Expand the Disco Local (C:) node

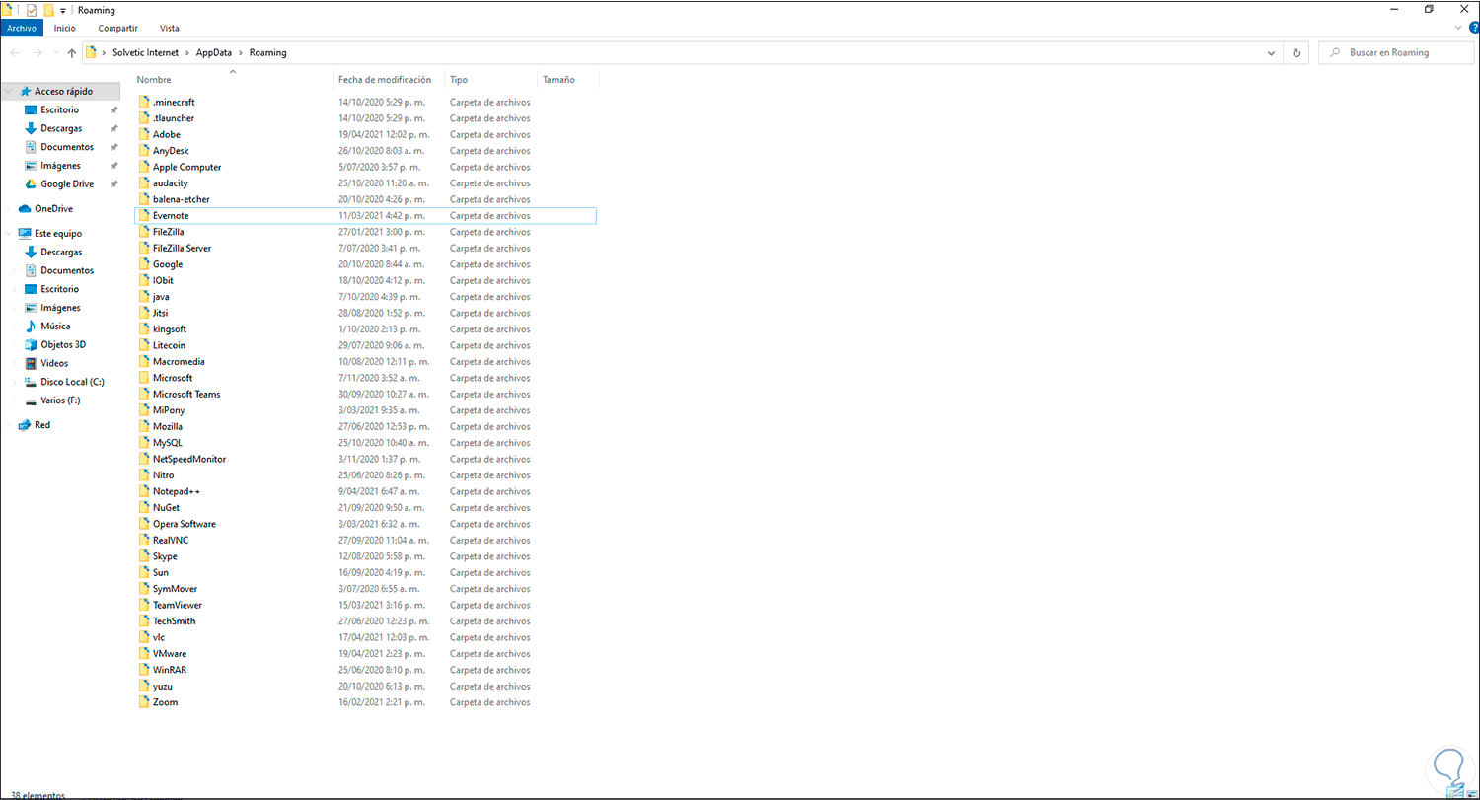[x=16, y=382]
